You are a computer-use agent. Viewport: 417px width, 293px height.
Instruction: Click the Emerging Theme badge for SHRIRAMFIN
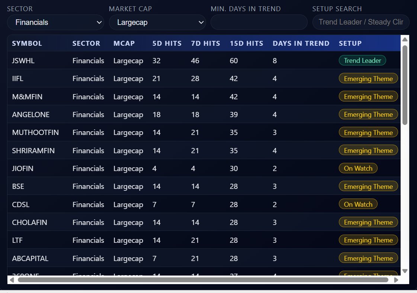(368, 150)
